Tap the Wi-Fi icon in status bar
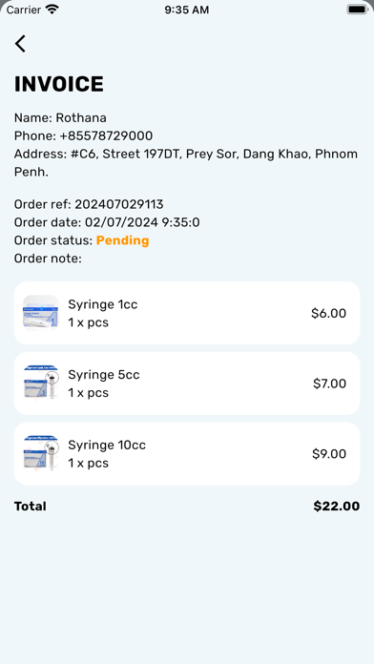374x664 pixels. tap(52, 10)
